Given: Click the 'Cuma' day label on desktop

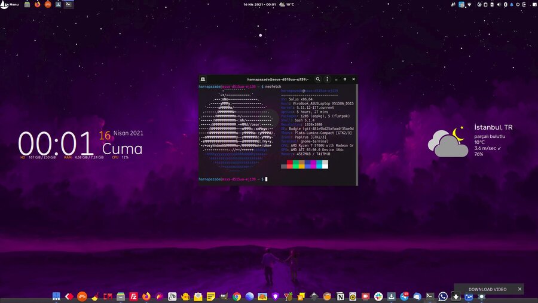Looking at the screenshot, I should pos(122,149).
